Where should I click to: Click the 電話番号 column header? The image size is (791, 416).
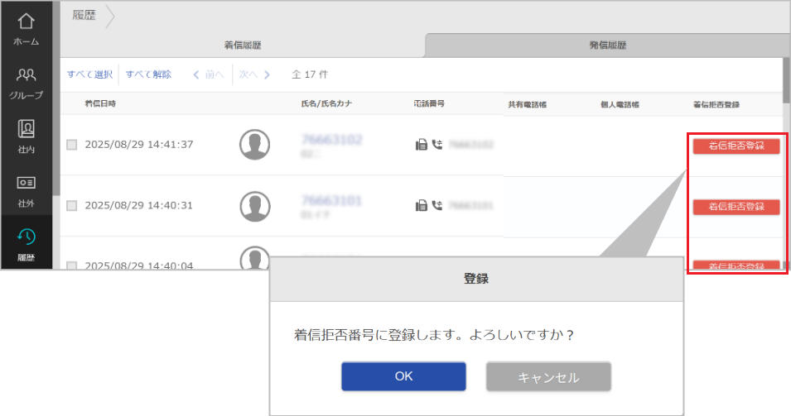[x=429, y=103]
